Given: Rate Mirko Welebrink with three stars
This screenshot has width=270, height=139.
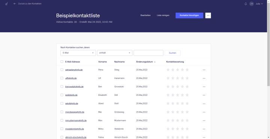Looking at the screenshot, I should point(177,129).
